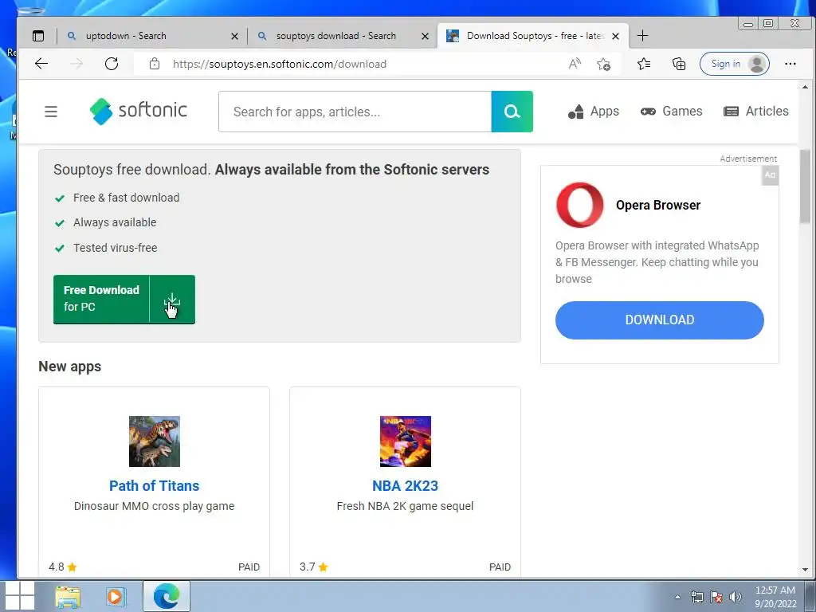
Task: Open the Softonic hamburger menu
Action: (x=51, y=112)
